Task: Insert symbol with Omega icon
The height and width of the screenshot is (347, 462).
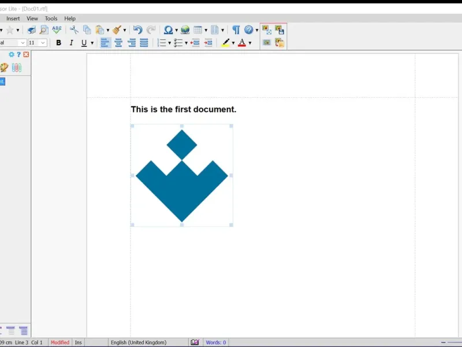Action: 168,30
